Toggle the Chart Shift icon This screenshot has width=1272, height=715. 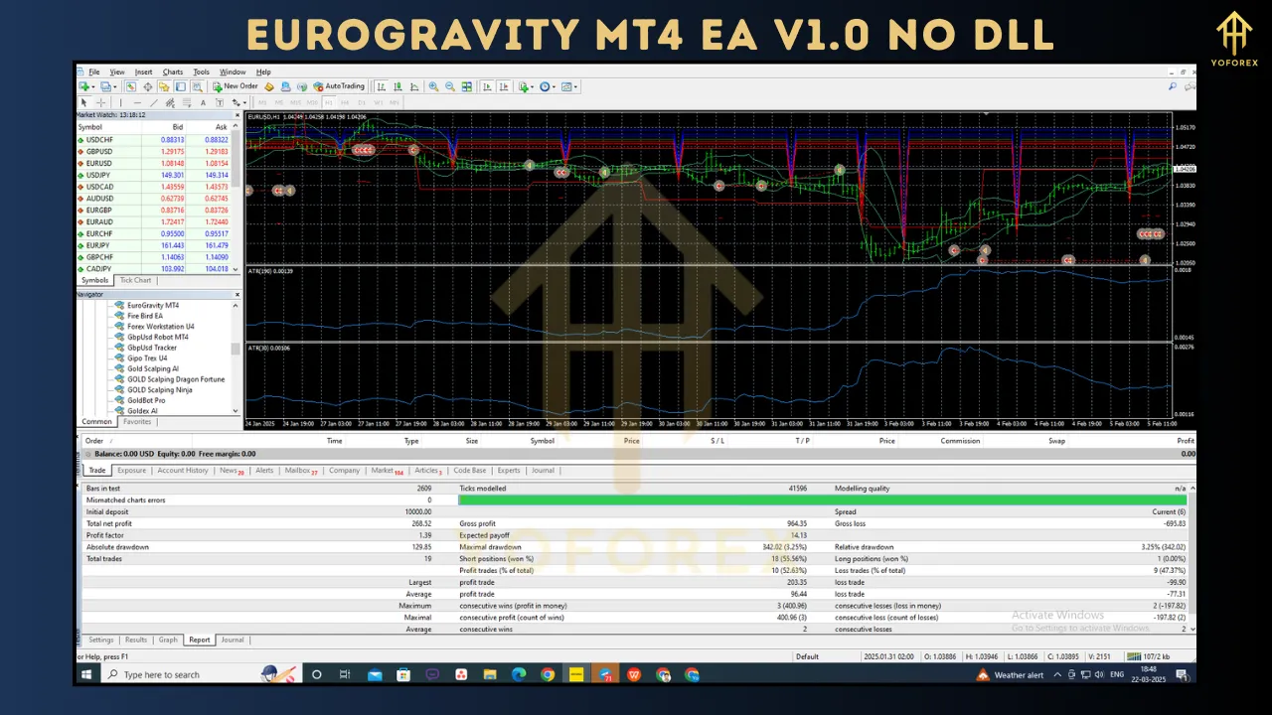pyautogui.click(x=504, y=86)
